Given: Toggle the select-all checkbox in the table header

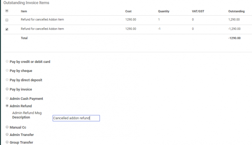Looking at the screenshot, I should [7, 11].
